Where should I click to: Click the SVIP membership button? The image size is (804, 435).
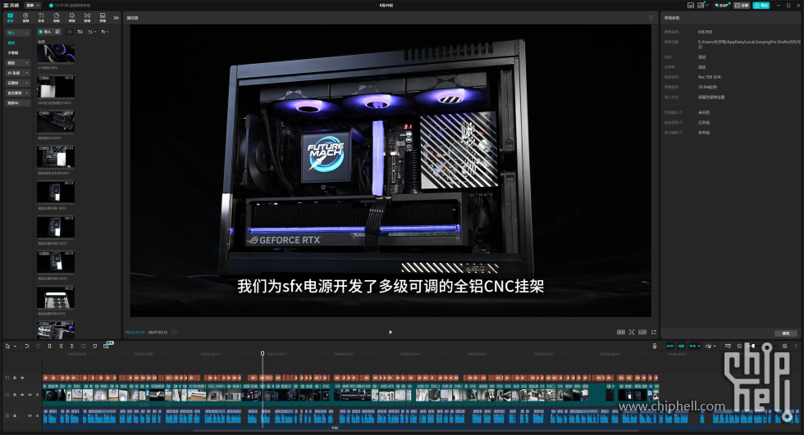coord(722,5)
